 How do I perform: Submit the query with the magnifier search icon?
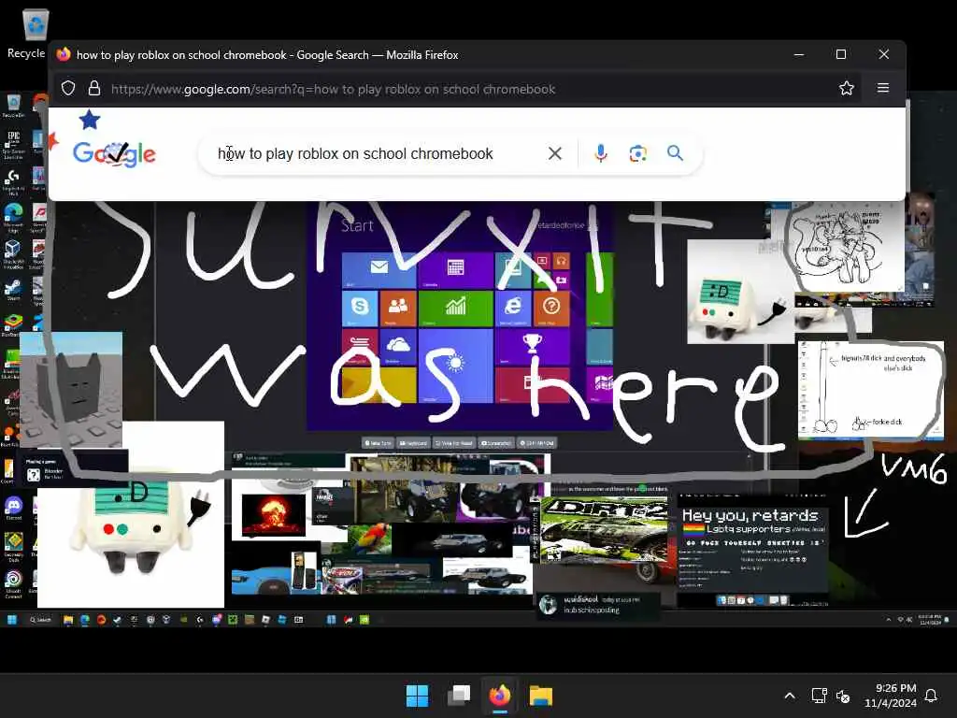[675, 153]
